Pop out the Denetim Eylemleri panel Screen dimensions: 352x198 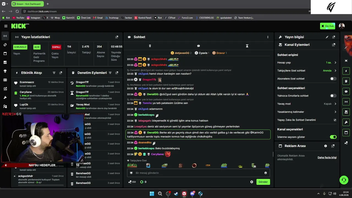click(x=117, y=73)
